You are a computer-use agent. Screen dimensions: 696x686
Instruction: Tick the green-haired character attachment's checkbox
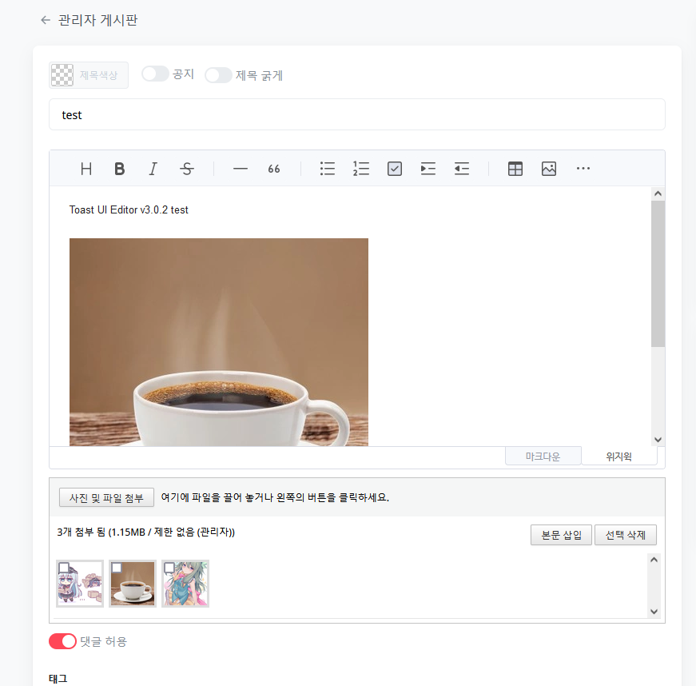pyautogui.click(x=169, y=568)
